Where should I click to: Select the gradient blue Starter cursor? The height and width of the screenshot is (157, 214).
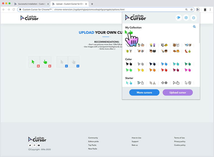point(129,83)
